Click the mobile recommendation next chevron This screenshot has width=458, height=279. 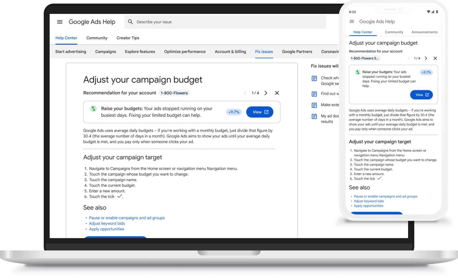coord(426,58)
